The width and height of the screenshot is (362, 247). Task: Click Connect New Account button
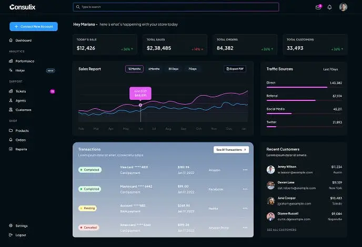pyautogui.click(x=34, y=26)
